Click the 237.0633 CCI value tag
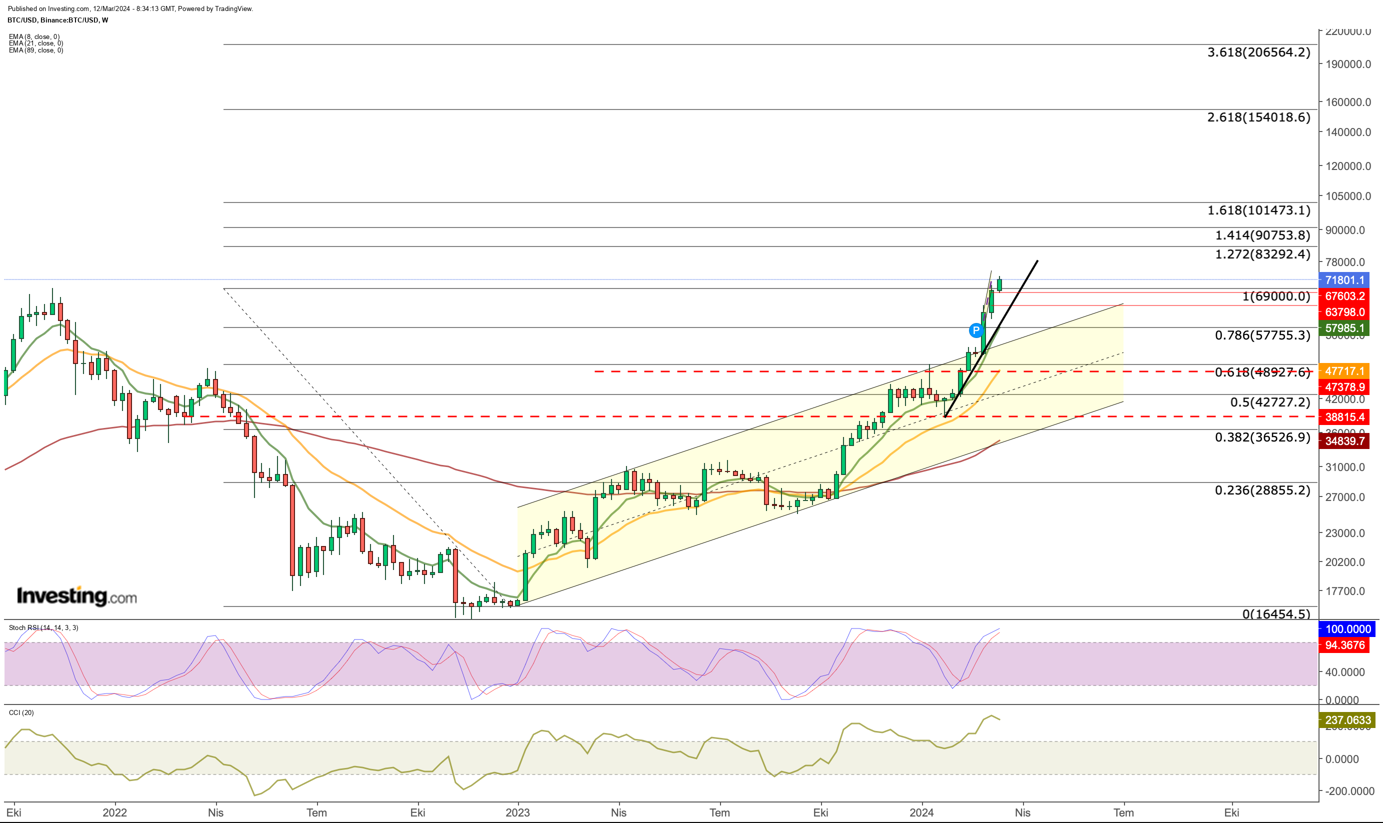Image resolution: width=1383 pixels, height=823 pixels. click(x=1347, y=720)
